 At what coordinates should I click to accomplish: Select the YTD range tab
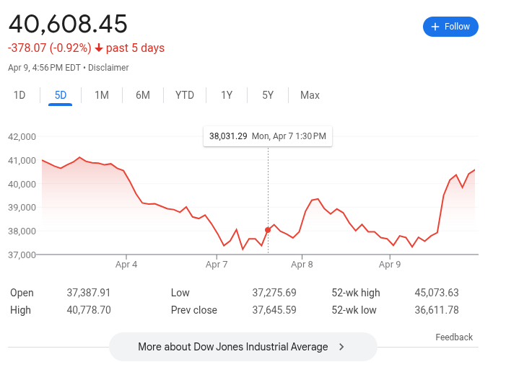184,95
